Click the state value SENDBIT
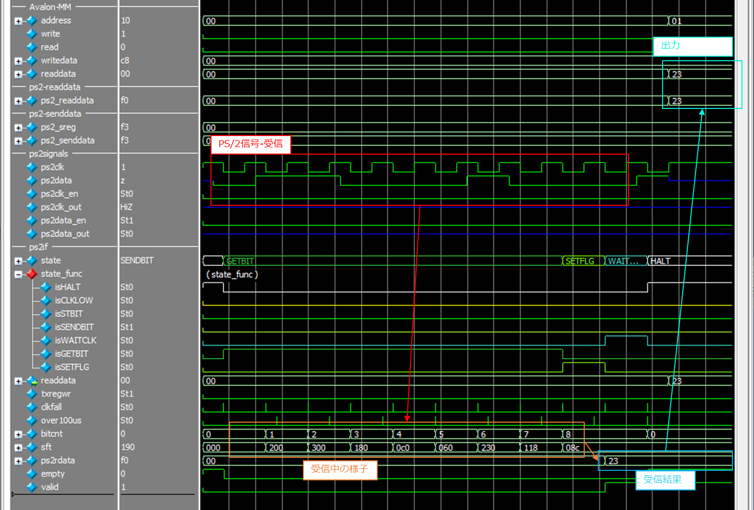The image size is (754, 510). [x=137, y=261]
